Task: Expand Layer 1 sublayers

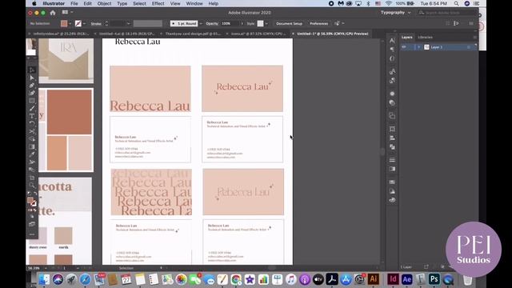Action: tap(419, 47)
